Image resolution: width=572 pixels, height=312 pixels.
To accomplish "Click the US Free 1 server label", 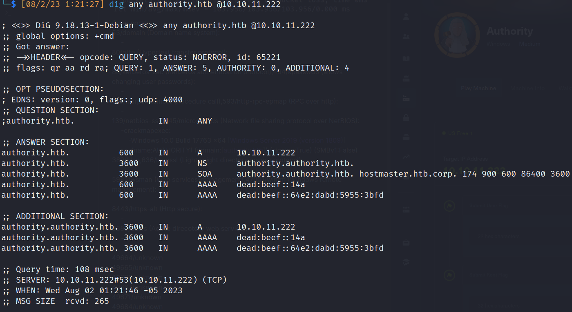I will click(x=460, y=133).
